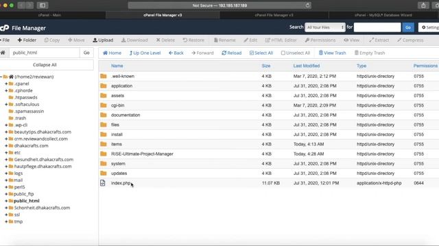Click the search Go button
This screenshot has height=246, width=439.
click(x=408, y=27)
